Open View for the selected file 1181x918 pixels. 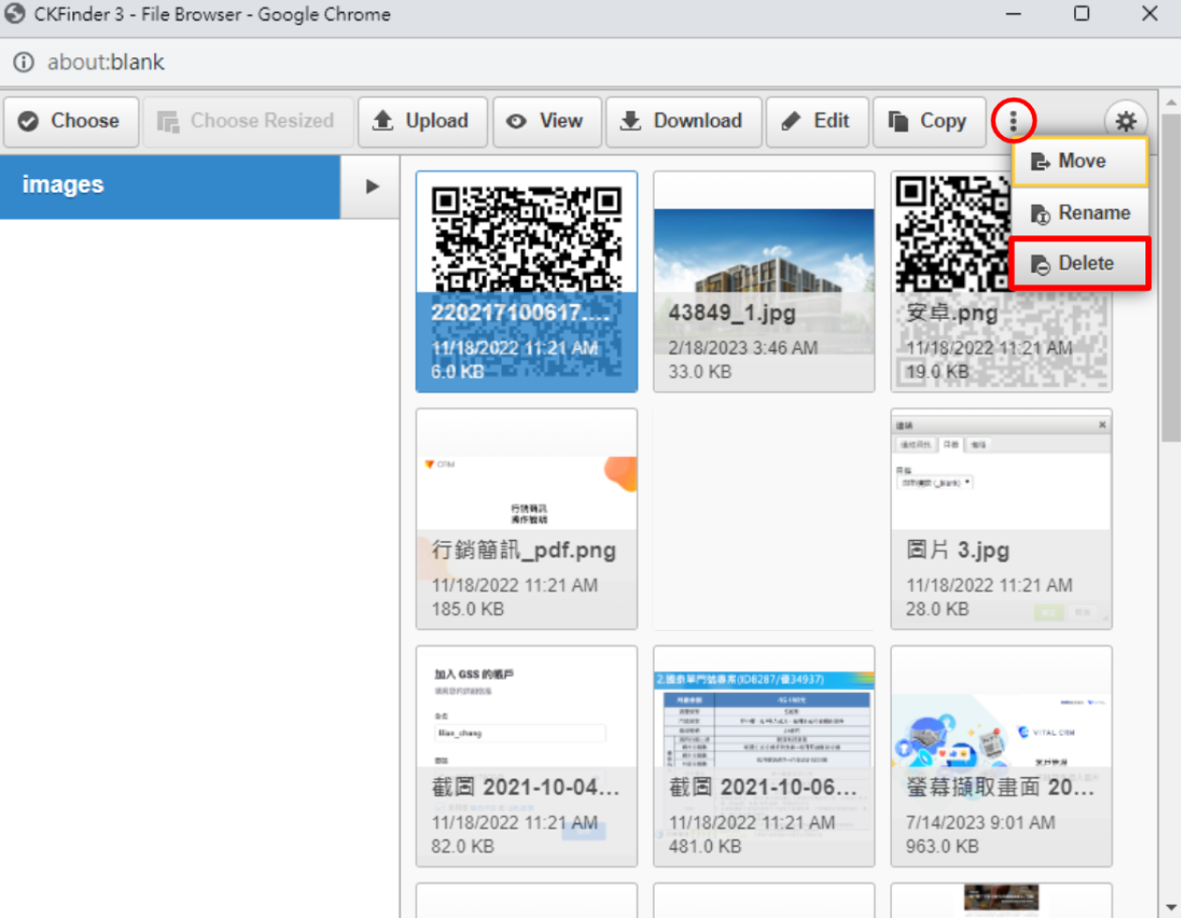pos(547,122)
